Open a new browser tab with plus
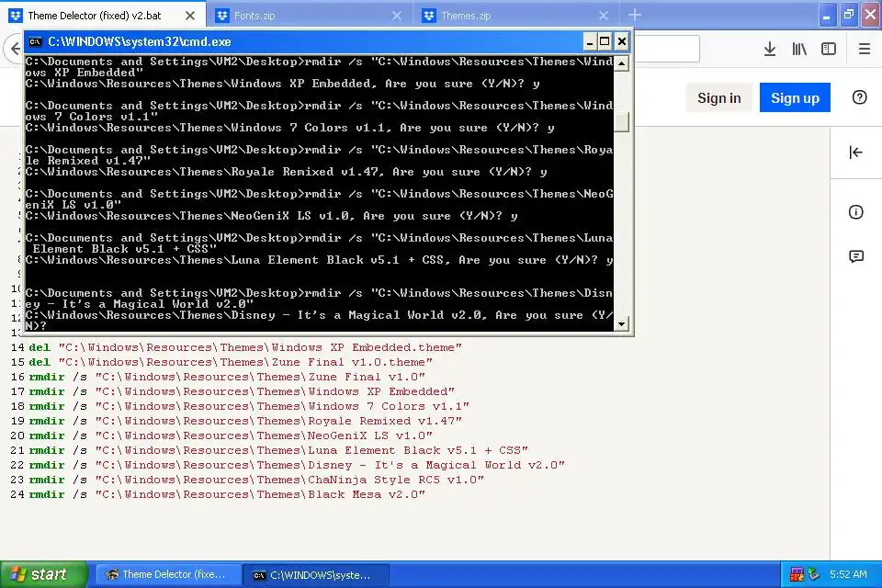The height and width of the screenshot is (588, 882). coord(635,15)
